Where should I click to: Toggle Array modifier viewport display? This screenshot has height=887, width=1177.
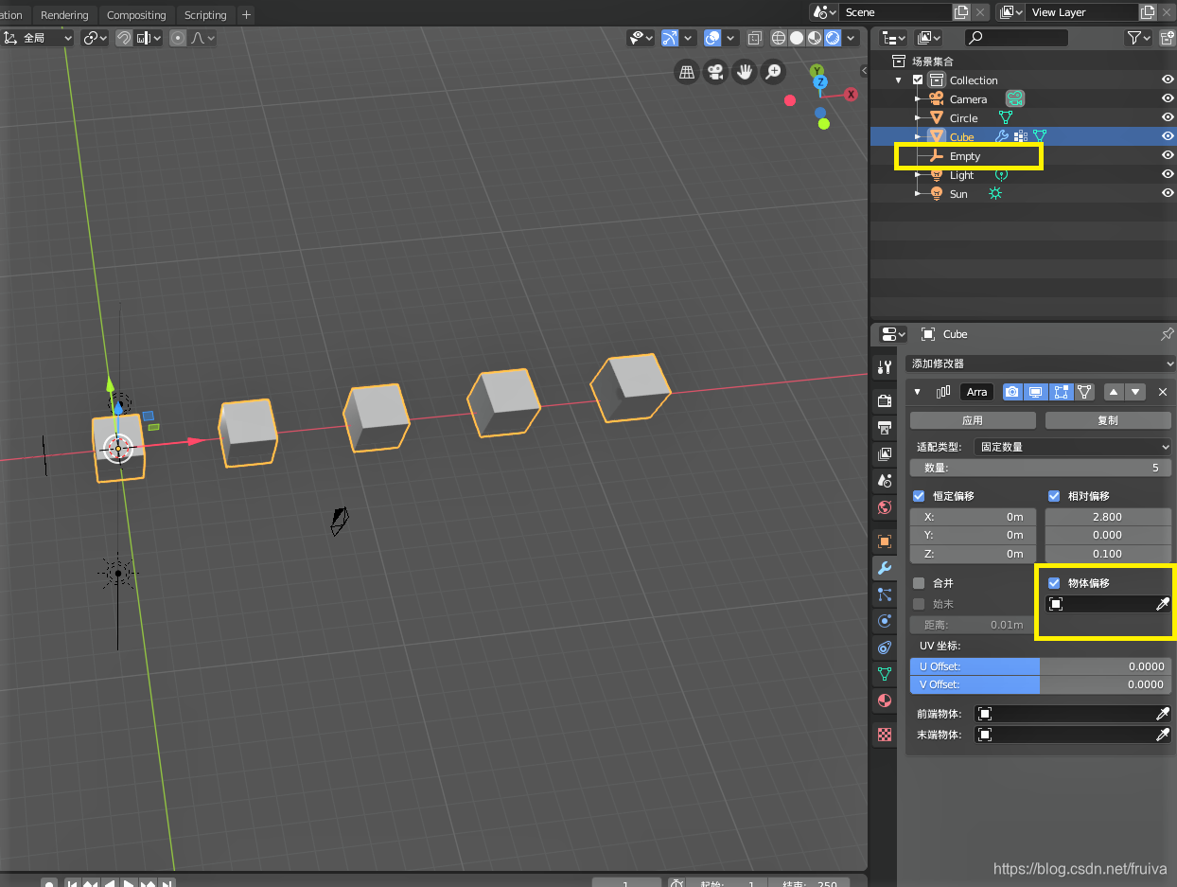click(1036, 392)
